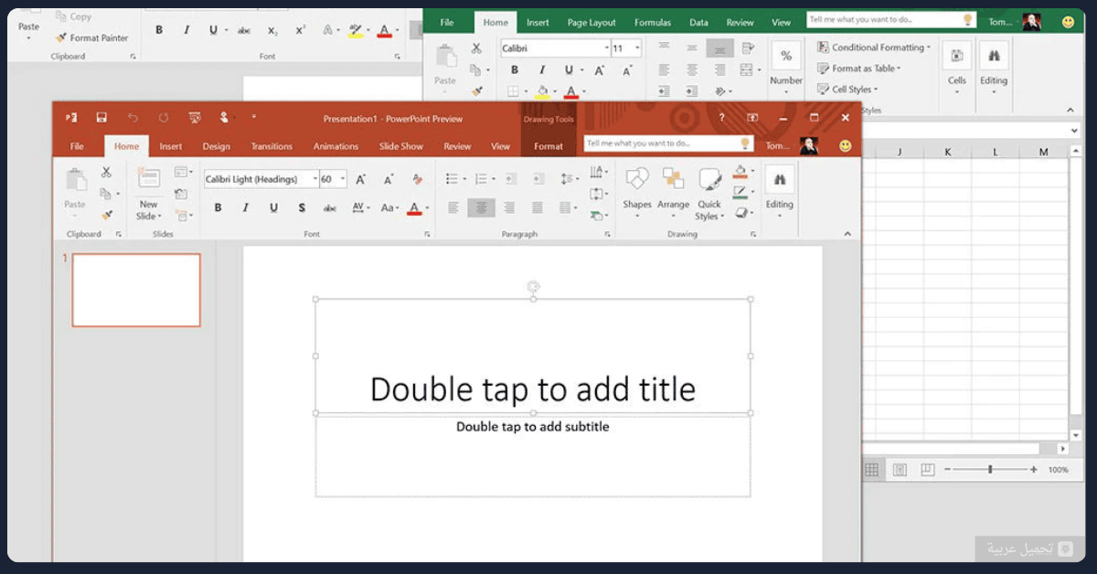Image resolution: width=1097 pixels, height=574 pixels.
Task: Open the Arrange menu in PowerPoint
Action: pos(674,193)
